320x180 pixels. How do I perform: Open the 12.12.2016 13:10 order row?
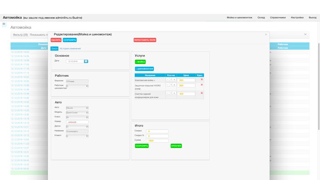[20, 123]
